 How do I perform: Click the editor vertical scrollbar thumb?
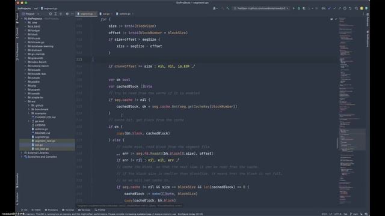pos(337,143)
